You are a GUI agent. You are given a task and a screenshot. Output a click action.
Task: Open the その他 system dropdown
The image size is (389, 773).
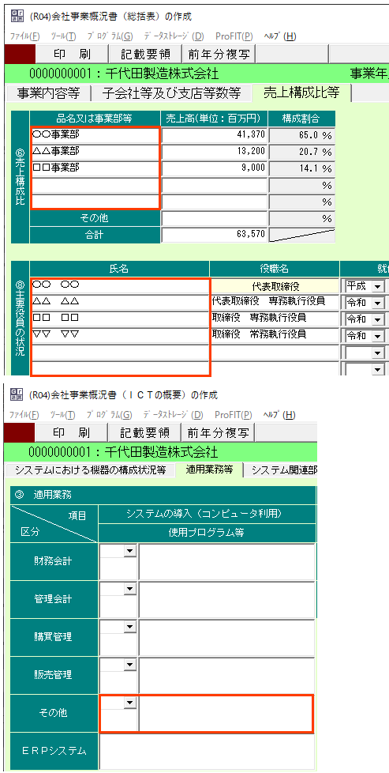click(130, 703)
